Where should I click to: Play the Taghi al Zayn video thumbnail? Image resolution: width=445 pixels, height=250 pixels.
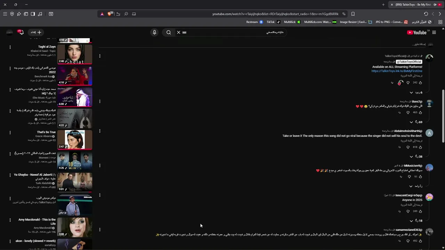click(75, 54)
